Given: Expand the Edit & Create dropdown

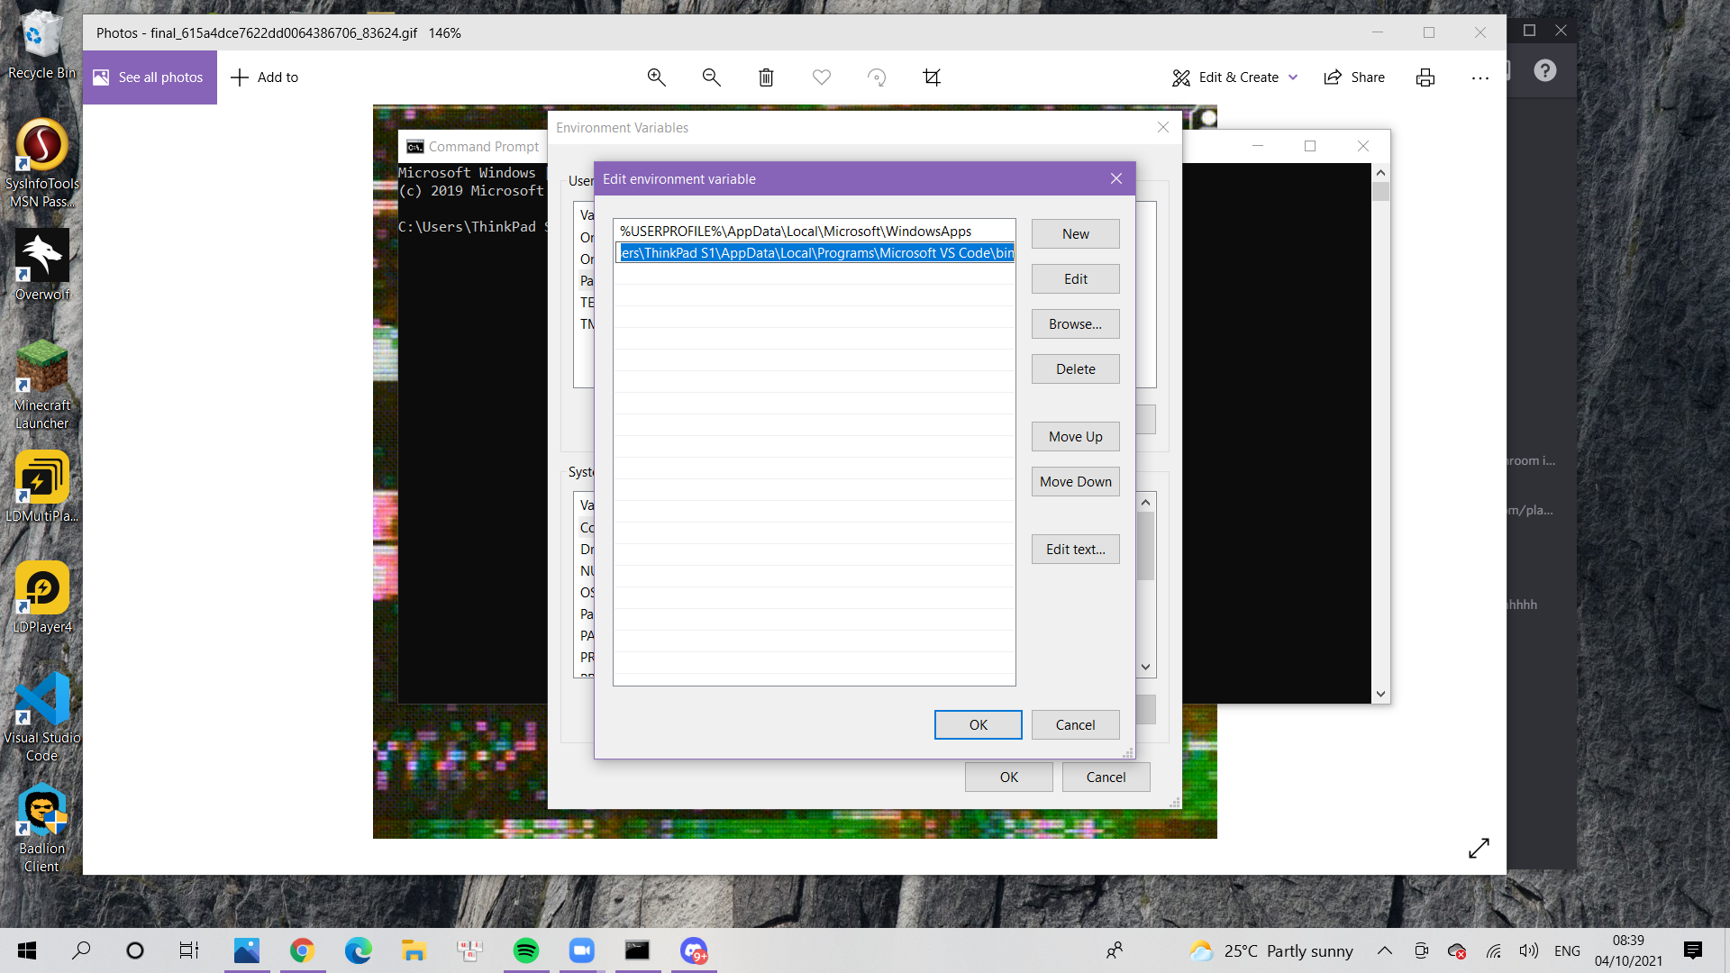Looking at the screenshot, I should tap(1234, 77).
